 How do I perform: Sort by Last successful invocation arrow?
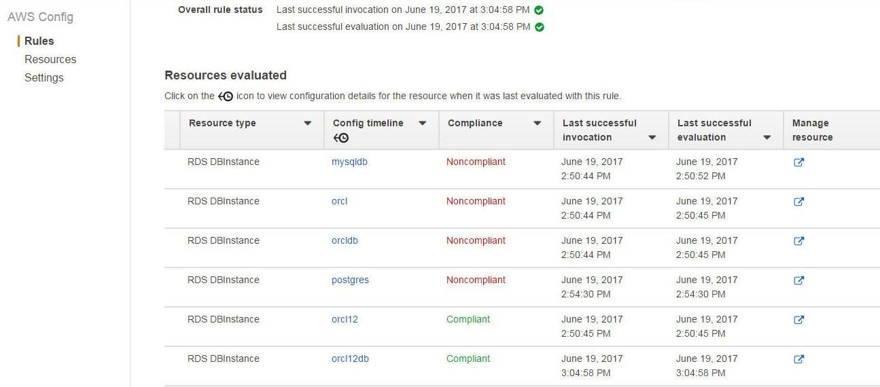[x=652, y=138]
